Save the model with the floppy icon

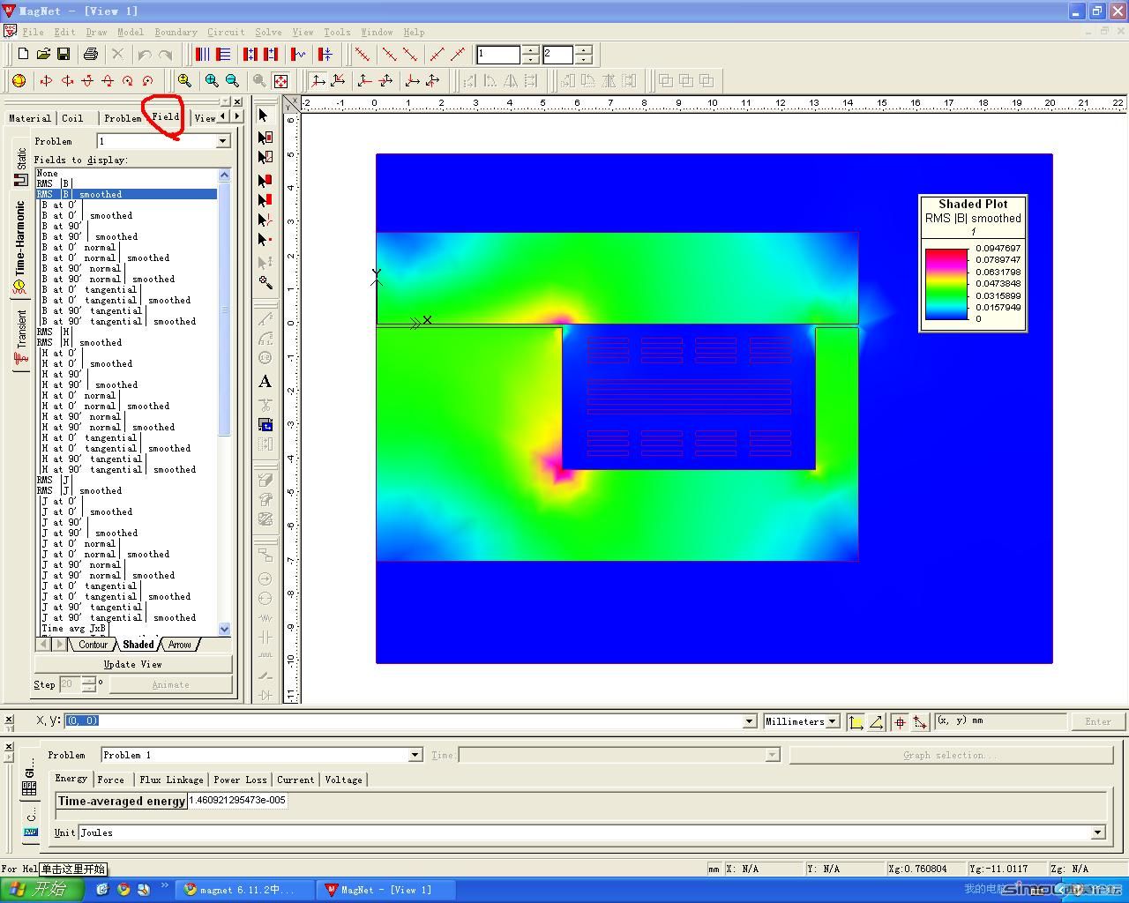[x=64, y=55]
